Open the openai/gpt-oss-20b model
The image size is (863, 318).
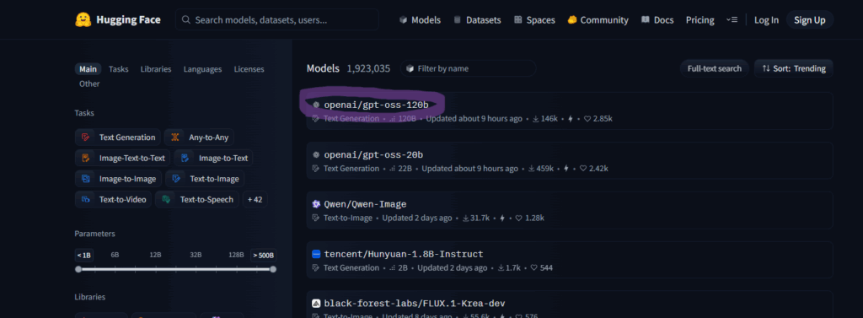pyautogui.click(x=373, y=155)
